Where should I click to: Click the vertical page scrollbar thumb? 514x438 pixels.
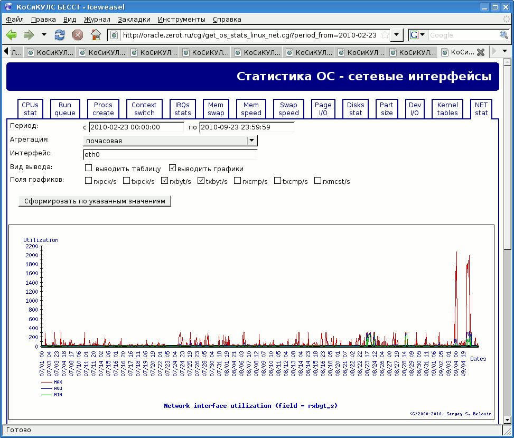click(507, 157)
